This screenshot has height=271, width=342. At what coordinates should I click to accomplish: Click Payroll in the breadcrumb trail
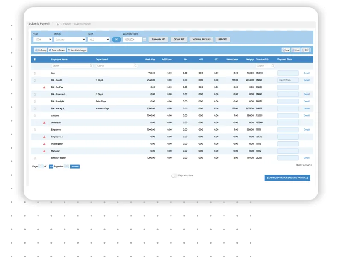67,24
